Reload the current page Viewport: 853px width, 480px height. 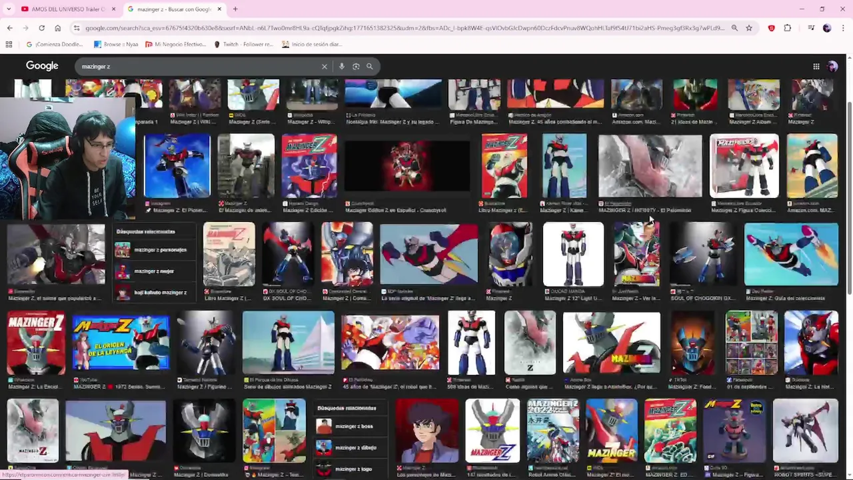click(x=41, y=28)
